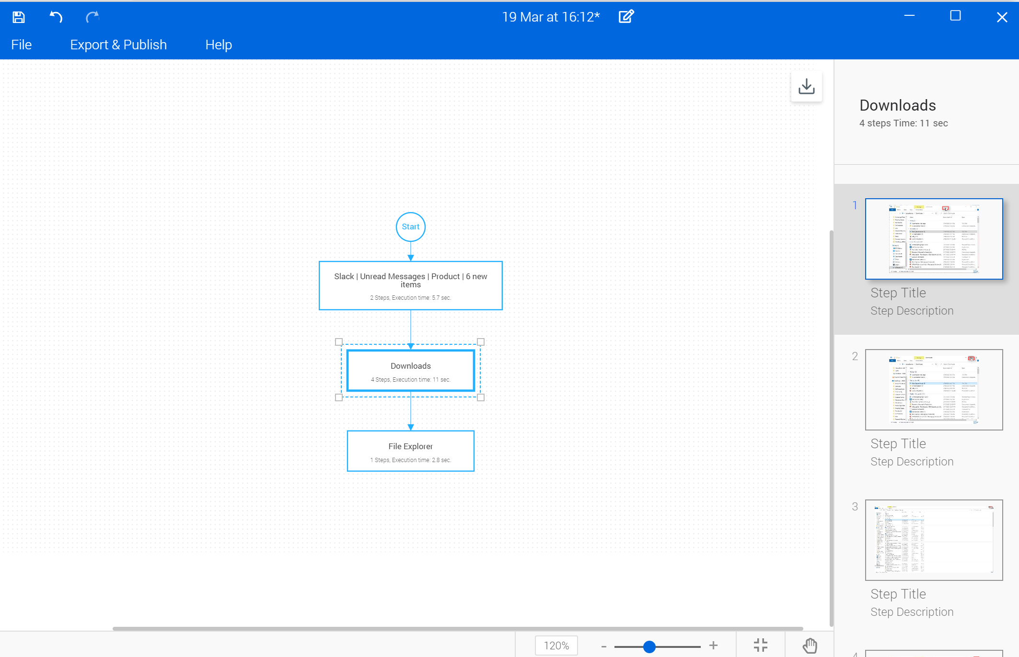Click the fit-to-screen collapse icon
The height and width of the screenshot is (657, 1019).
click(x=761, y=645)
